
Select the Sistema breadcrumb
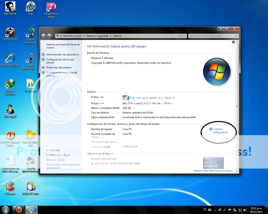coord(117,36)
